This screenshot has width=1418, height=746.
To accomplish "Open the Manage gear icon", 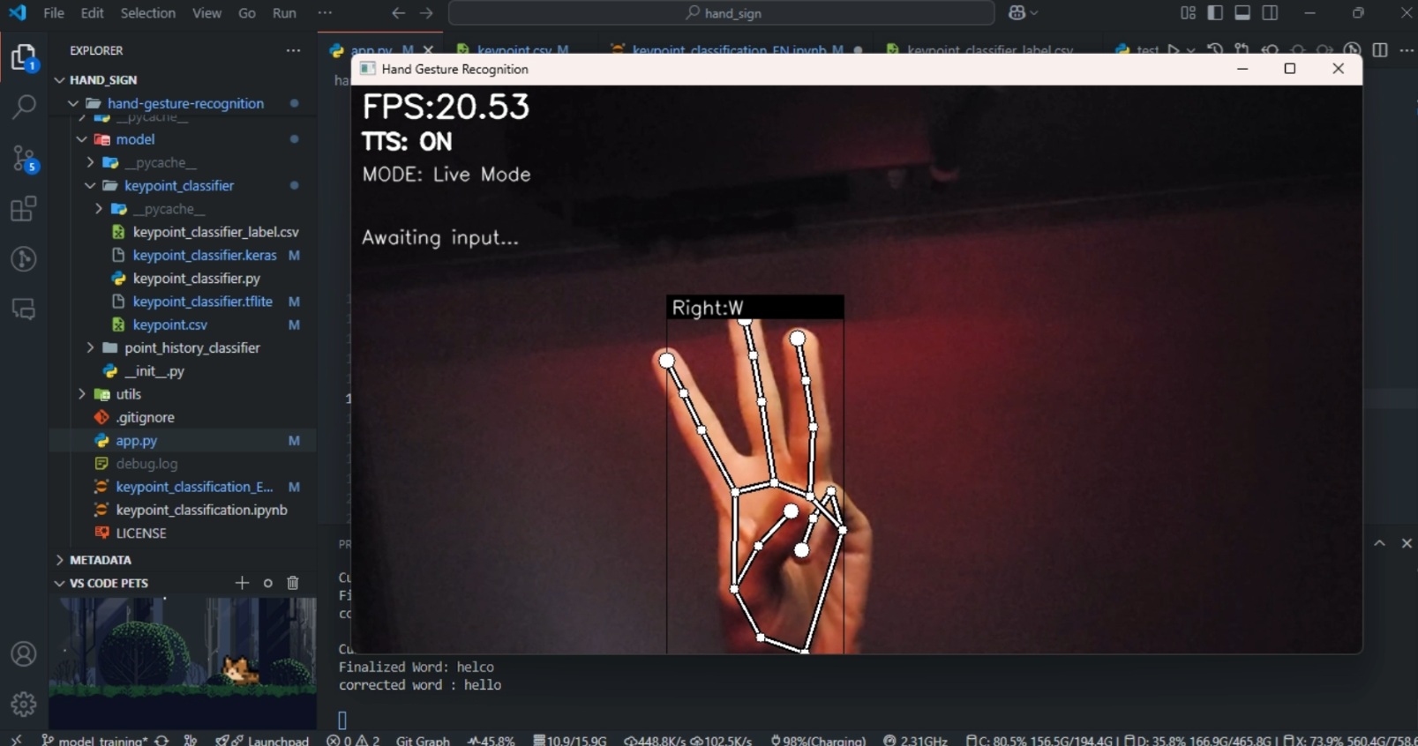I will click(x=24, y=704).
